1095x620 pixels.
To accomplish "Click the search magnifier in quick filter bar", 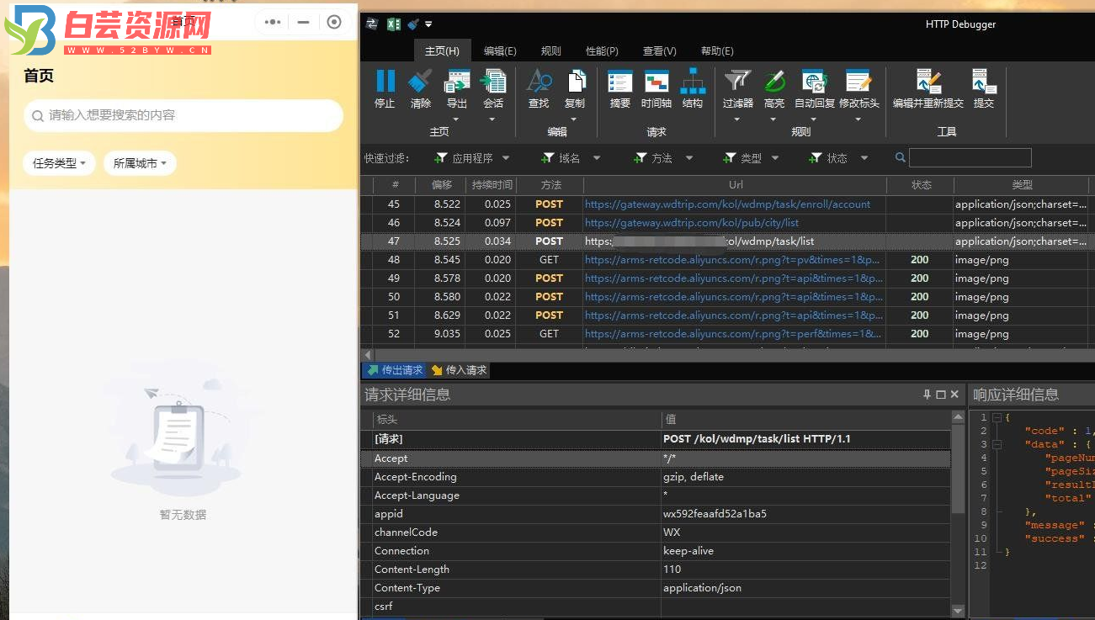I will (x=901, y=157).
